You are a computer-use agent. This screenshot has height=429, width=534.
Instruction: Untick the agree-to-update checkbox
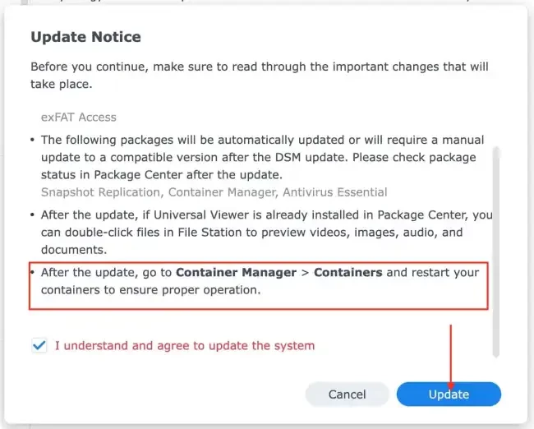tap(39, 345)
